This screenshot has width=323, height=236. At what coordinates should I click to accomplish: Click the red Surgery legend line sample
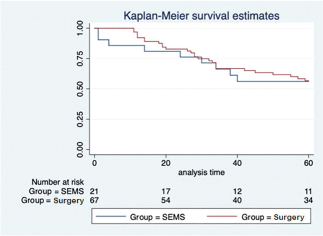[222, 217]
